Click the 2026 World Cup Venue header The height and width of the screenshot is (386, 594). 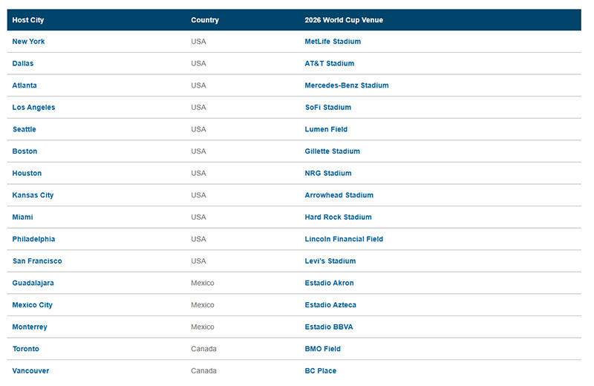[x=344, y=20]
